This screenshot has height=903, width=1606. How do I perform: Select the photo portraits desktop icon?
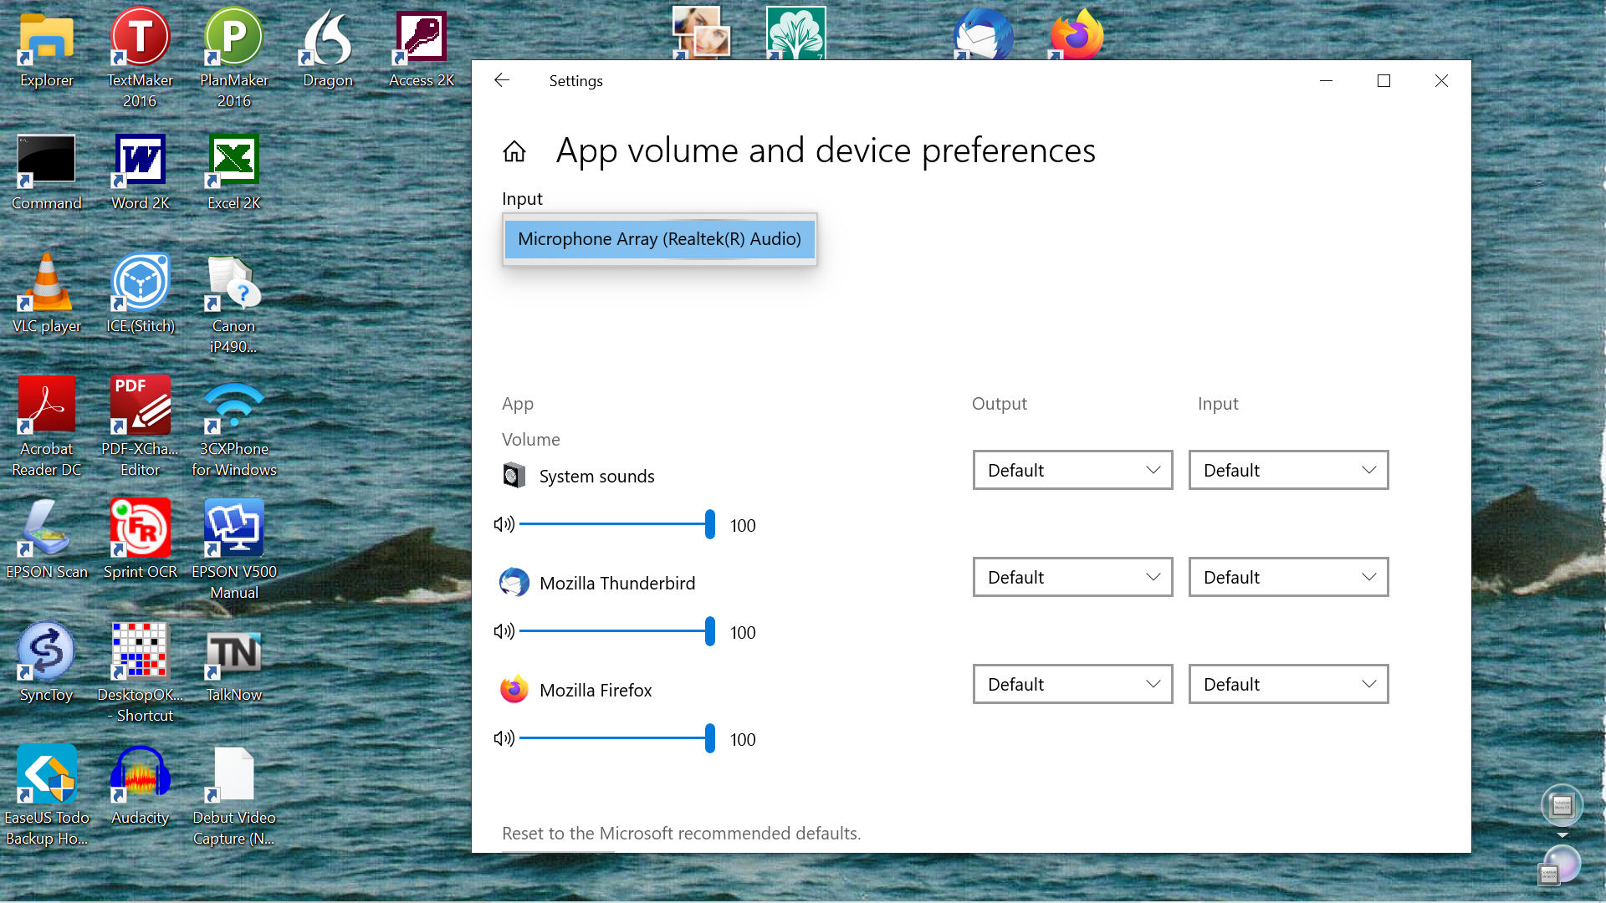click(701, 33)
